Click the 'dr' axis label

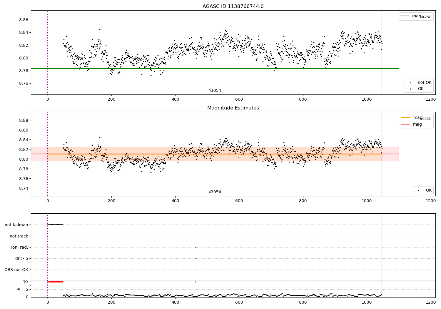(x=19, y=289)
